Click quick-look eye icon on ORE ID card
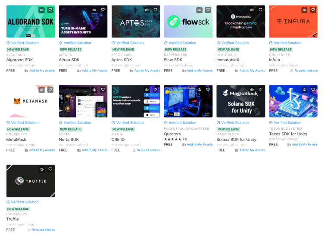 [147, 90]
